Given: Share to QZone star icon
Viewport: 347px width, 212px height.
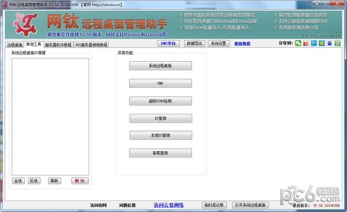Looking at the screenshot, I should pos(322,43).
